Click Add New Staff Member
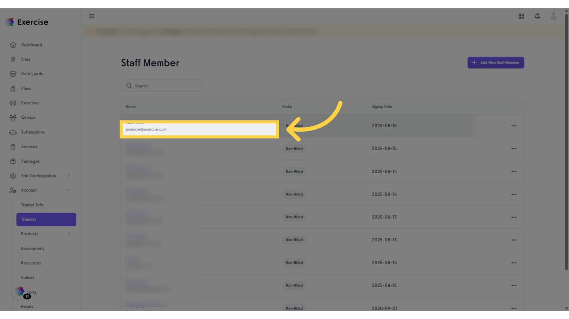 496,62
